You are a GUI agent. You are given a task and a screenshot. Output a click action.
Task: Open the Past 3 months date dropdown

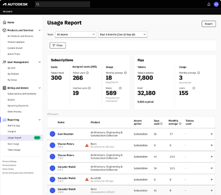pyautogui.click(x=122, y=34)
